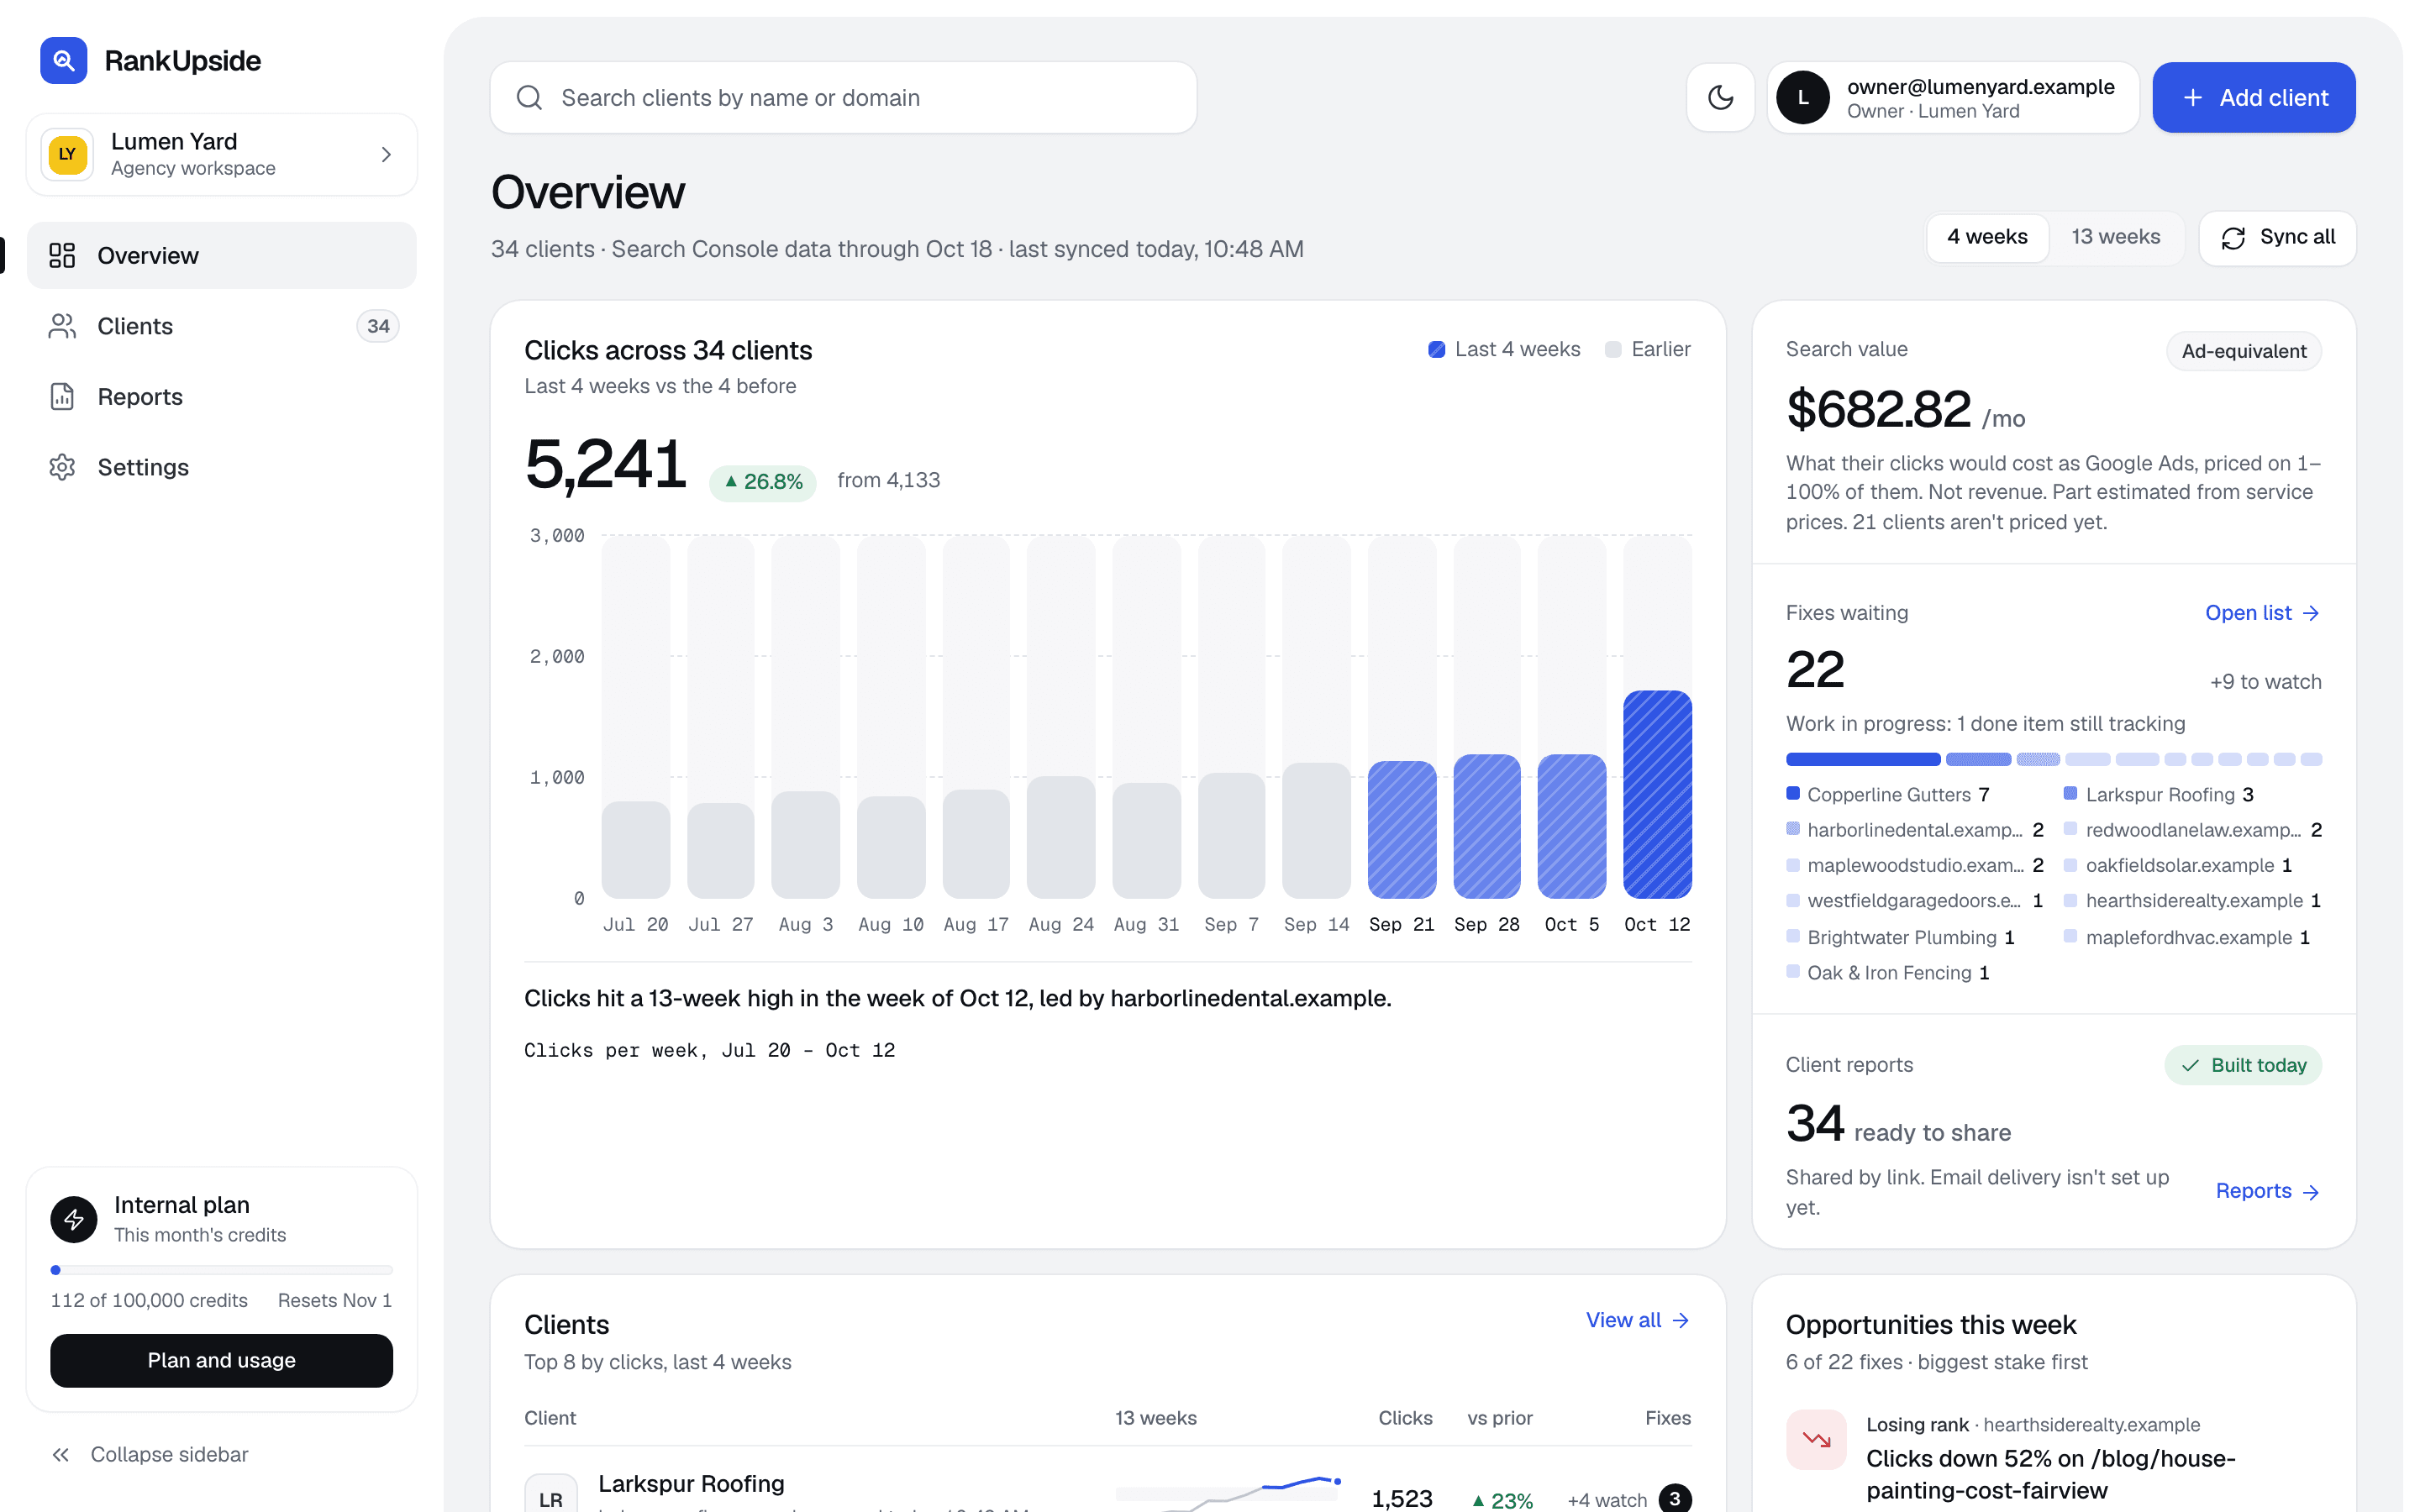2420x1512 pixels.
Task: Toggle dark mode with the moon icon
Action: [1720, 97]
